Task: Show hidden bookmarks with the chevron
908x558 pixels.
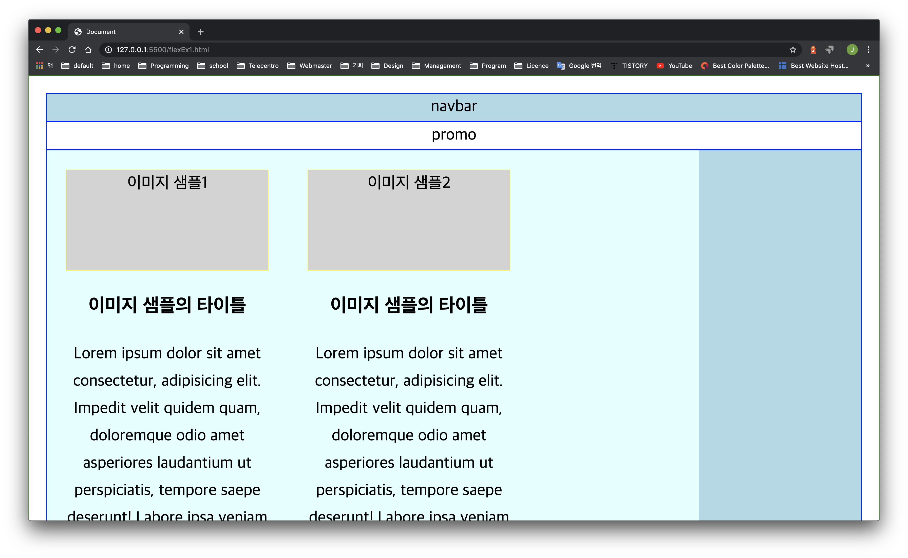Action: [x=867, y=66]
